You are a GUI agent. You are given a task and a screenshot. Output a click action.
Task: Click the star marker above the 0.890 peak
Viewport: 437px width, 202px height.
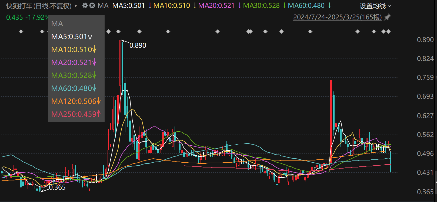(x=118, y=32)
